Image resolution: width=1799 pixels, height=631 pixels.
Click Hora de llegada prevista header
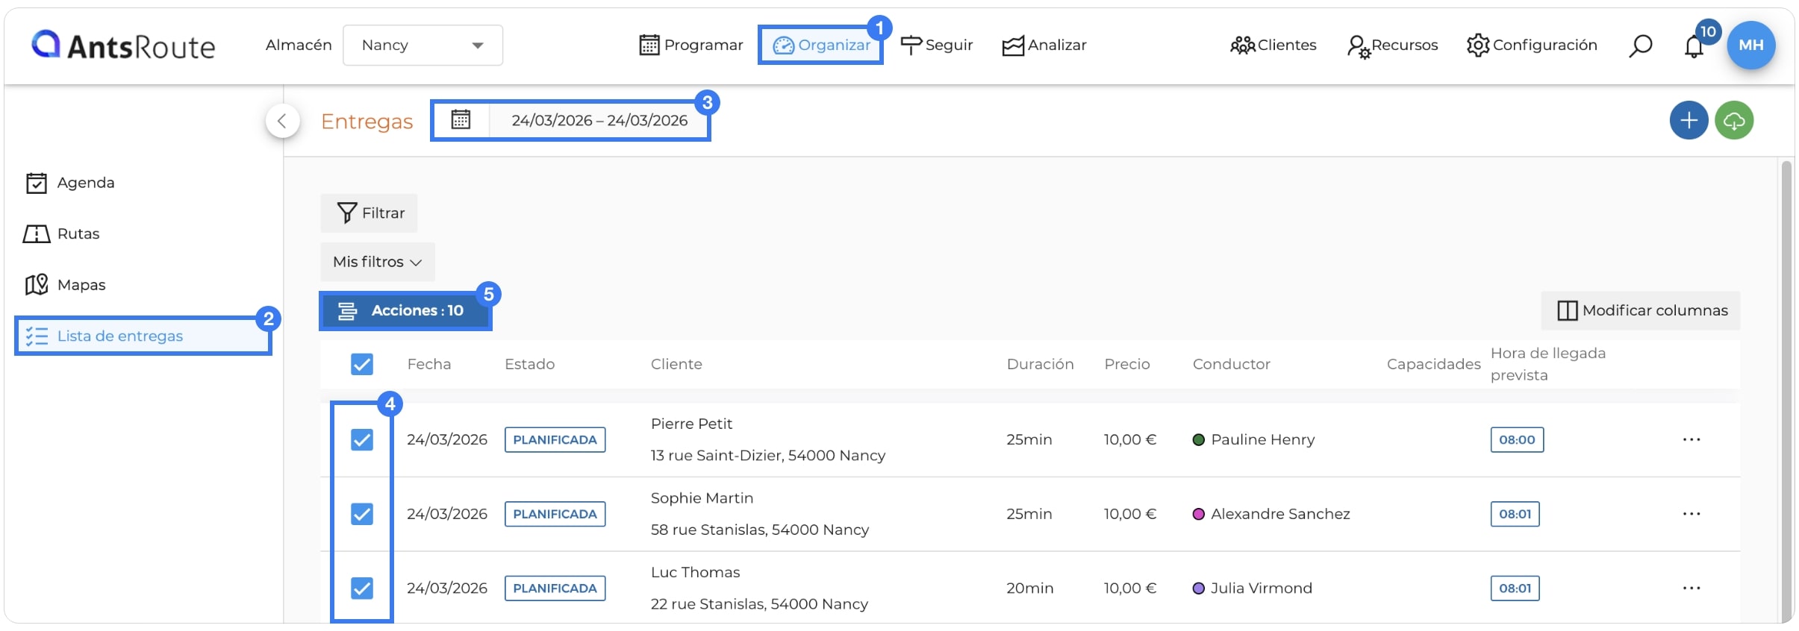1548,364
